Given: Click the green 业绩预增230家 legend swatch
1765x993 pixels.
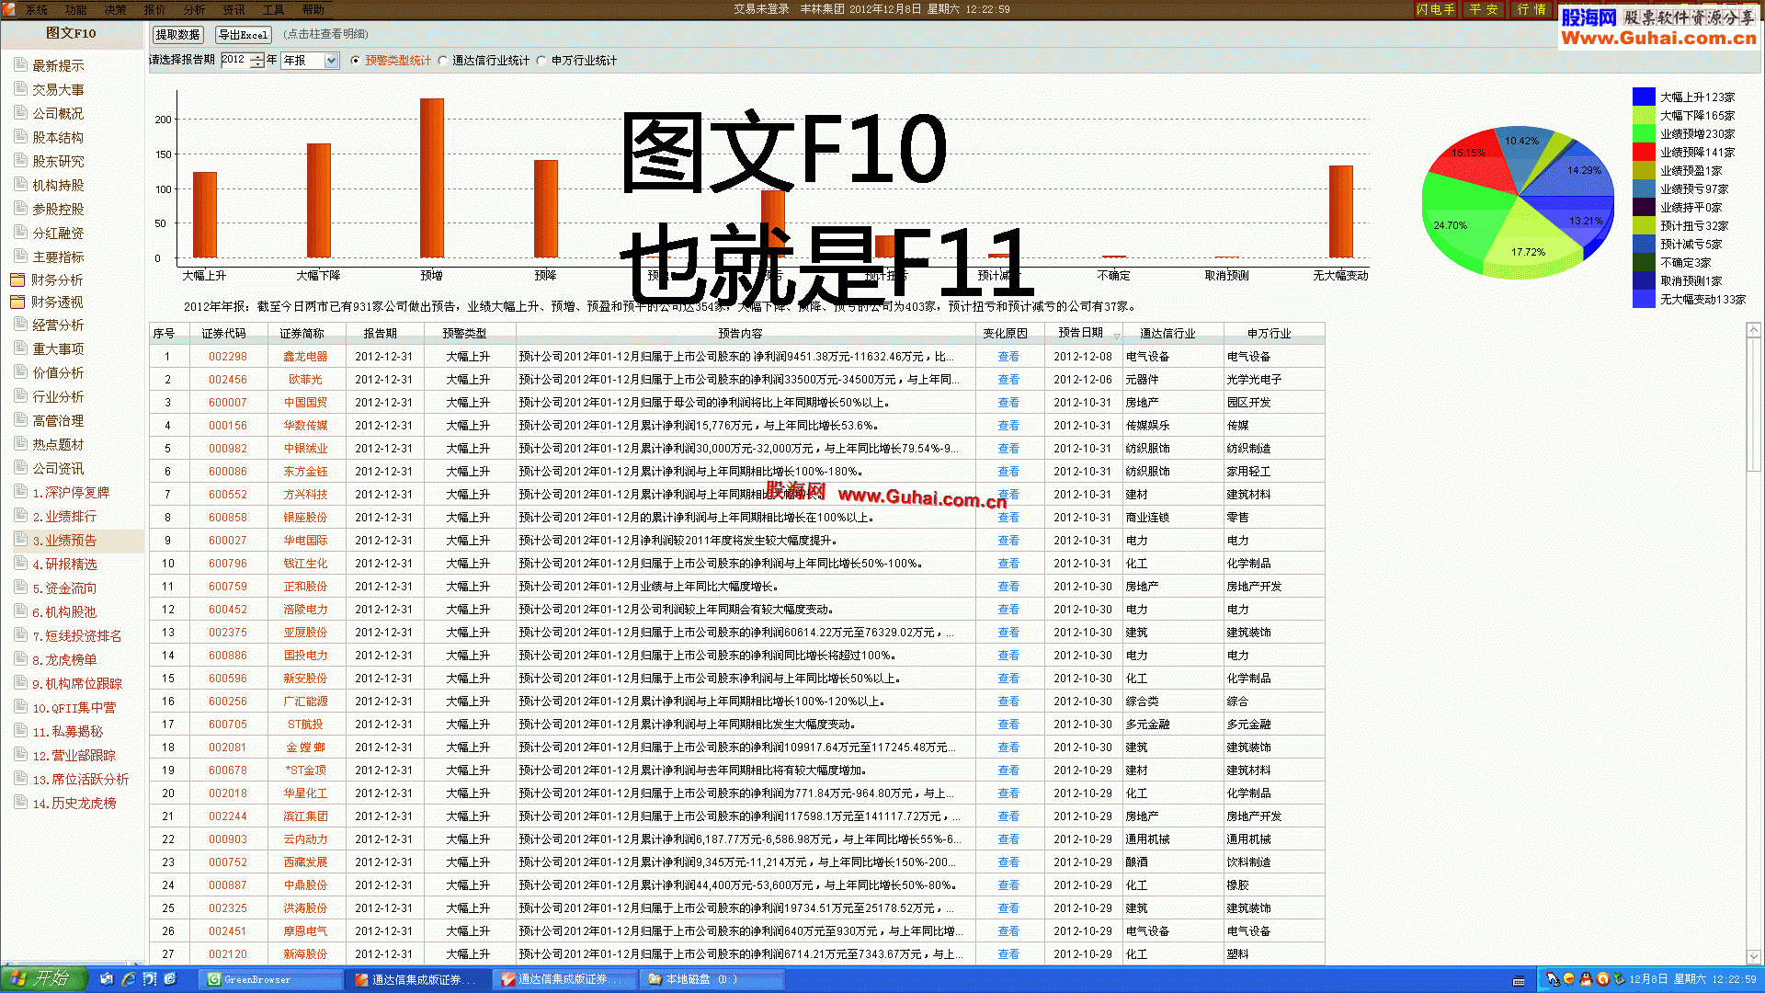Looking at the screenshot, I should (x=1644, y=133).
